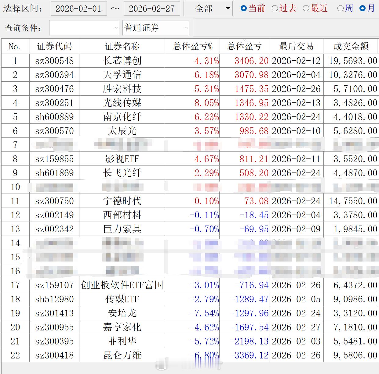Open the 全部 dropdown
379x374 pixels.
(208, 9)
